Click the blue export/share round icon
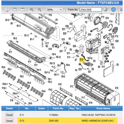This screenshot has height=124, width=124. 113,10
